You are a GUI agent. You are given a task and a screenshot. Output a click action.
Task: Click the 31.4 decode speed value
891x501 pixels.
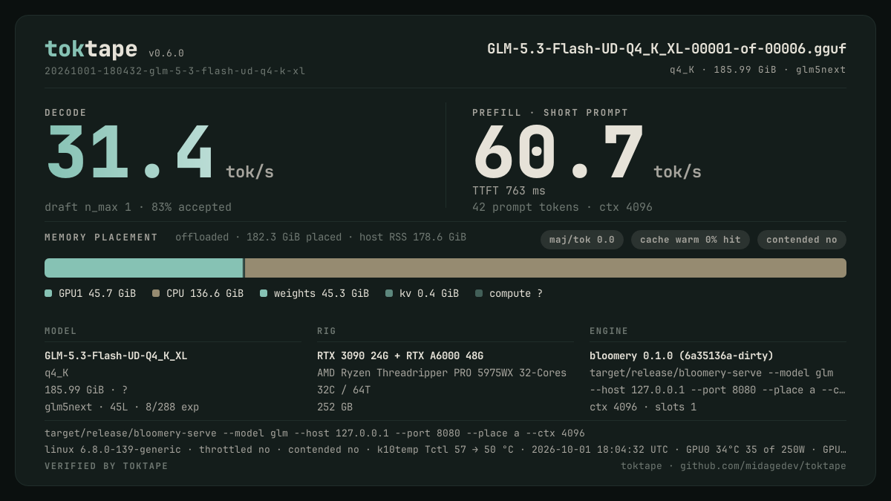(x=130, y=153)
